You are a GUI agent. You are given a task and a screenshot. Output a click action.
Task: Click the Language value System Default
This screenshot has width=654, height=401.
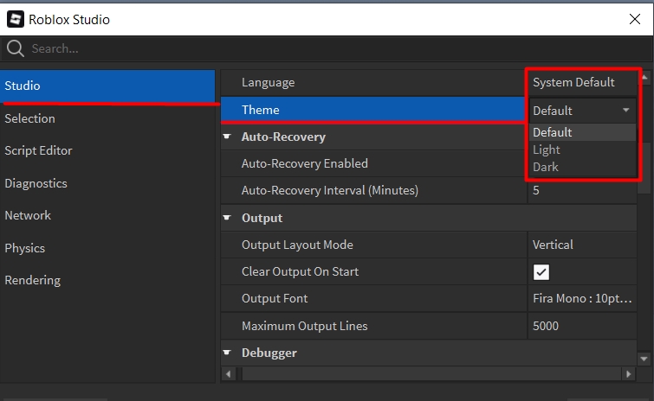pos(573,82)
